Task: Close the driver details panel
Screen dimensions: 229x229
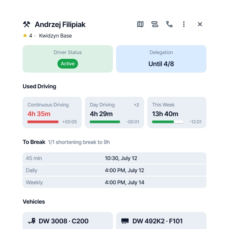Action: [x=200, y=24]
